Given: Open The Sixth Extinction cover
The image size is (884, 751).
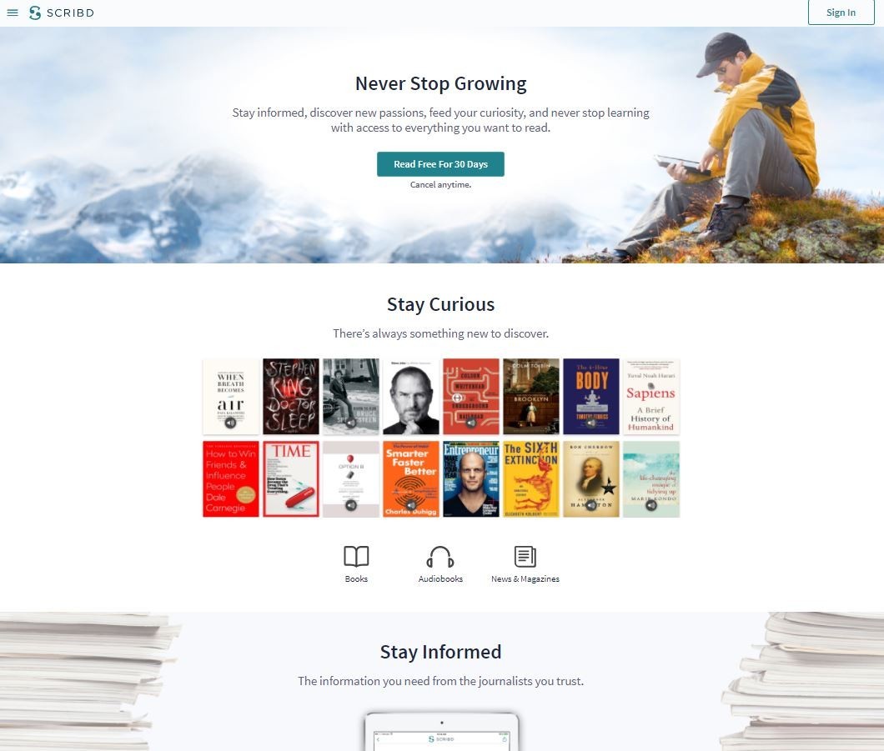Looking at the screenshot, I should (531, 479).
